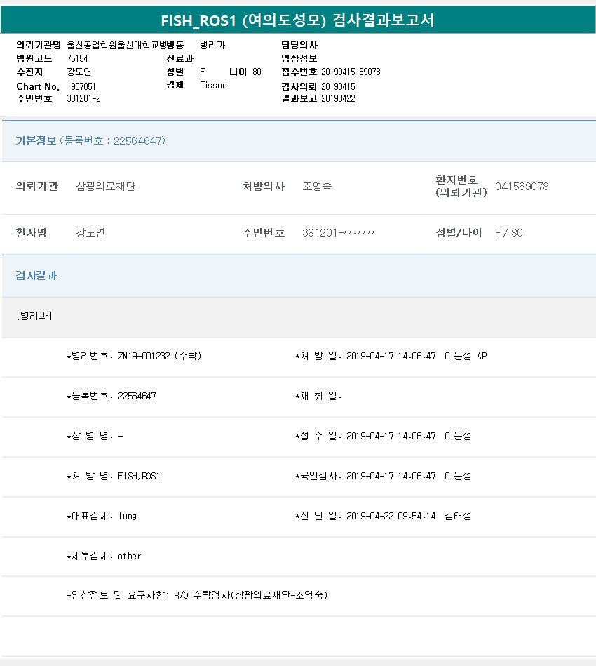Select the [병리과] department label
The height and width of the screenshot is (666, 596).
[x=34, y=316]
